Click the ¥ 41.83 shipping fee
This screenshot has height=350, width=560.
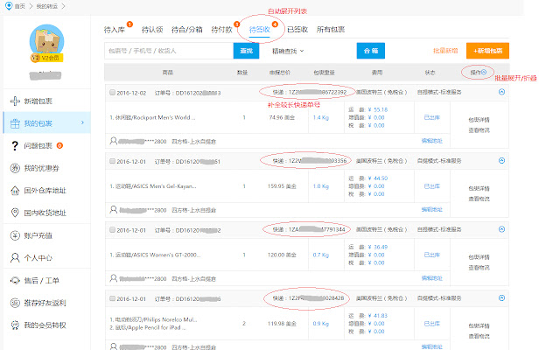coord(377,316)
